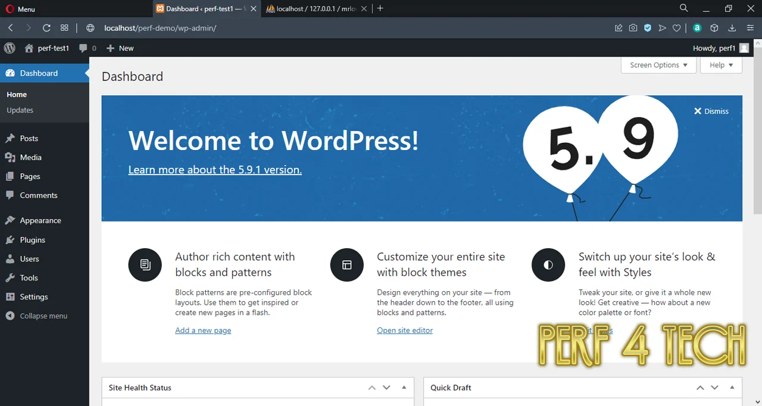Expand the Help dropdown tab
Screen dimensions: 762x406
721,65
